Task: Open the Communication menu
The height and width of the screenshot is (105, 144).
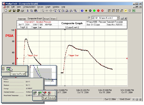Action: [29, 7]
